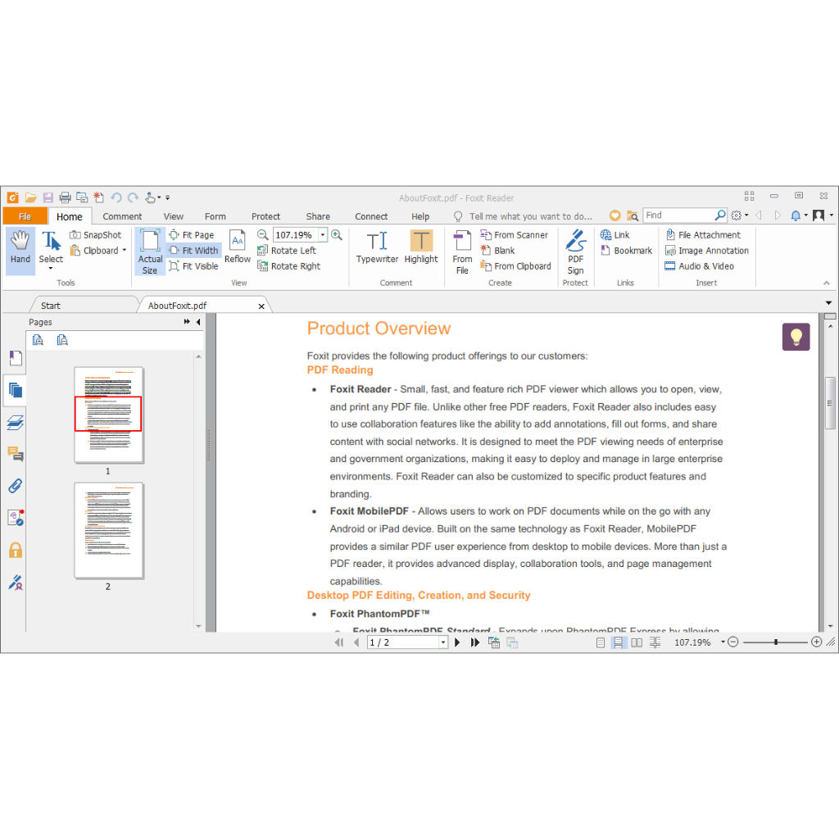Image resolution: width=839 pixels, height=839 pixels.
Task: Create PDF From File
Action: coord(462,252)
